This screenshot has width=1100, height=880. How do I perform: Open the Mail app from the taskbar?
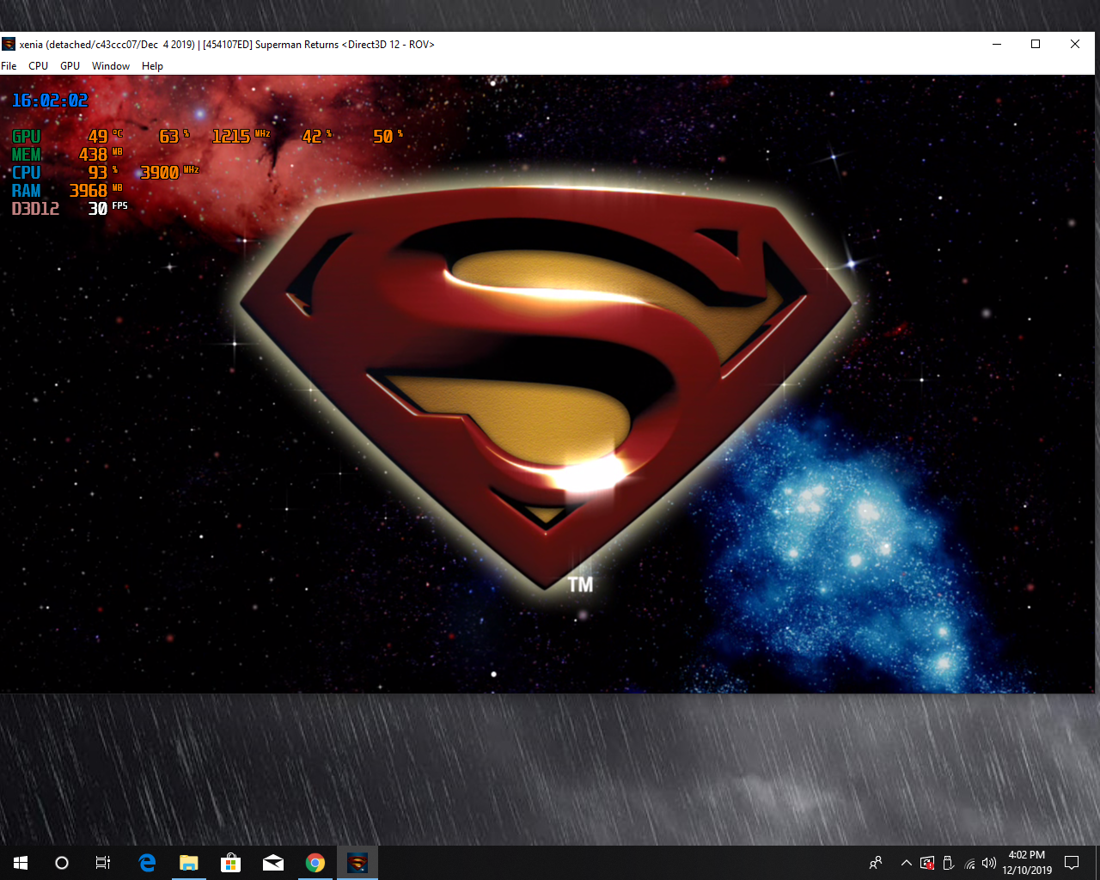click(273, 863)
